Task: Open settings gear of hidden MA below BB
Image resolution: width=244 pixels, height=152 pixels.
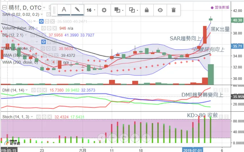Action: tap(49, 42)
